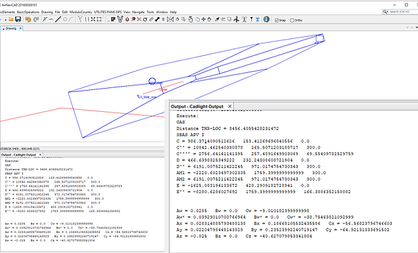Select the copy objects icon

[197, 19]
